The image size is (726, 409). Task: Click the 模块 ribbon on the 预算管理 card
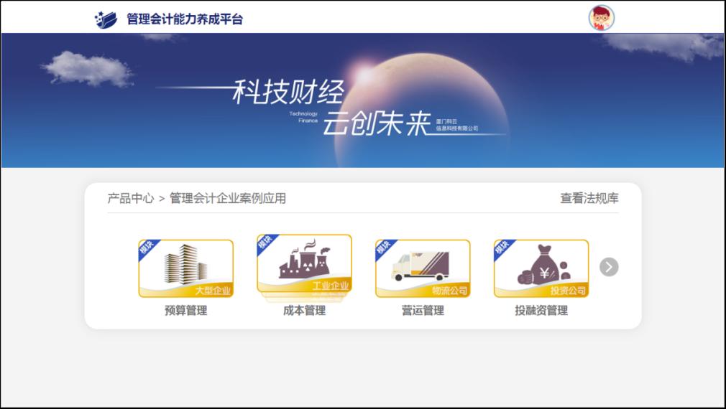147,248
